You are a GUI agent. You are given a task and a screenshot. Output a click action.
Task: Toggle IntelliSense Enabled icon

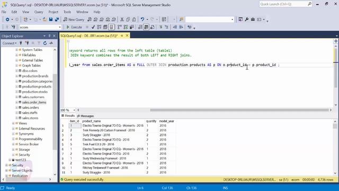tap(111, 27)
